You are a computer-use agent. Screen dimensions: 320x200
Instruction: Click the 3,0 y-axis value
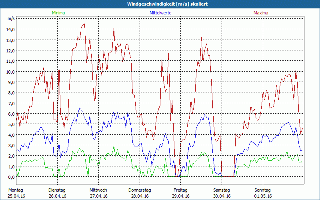click(x=11, y=146)
